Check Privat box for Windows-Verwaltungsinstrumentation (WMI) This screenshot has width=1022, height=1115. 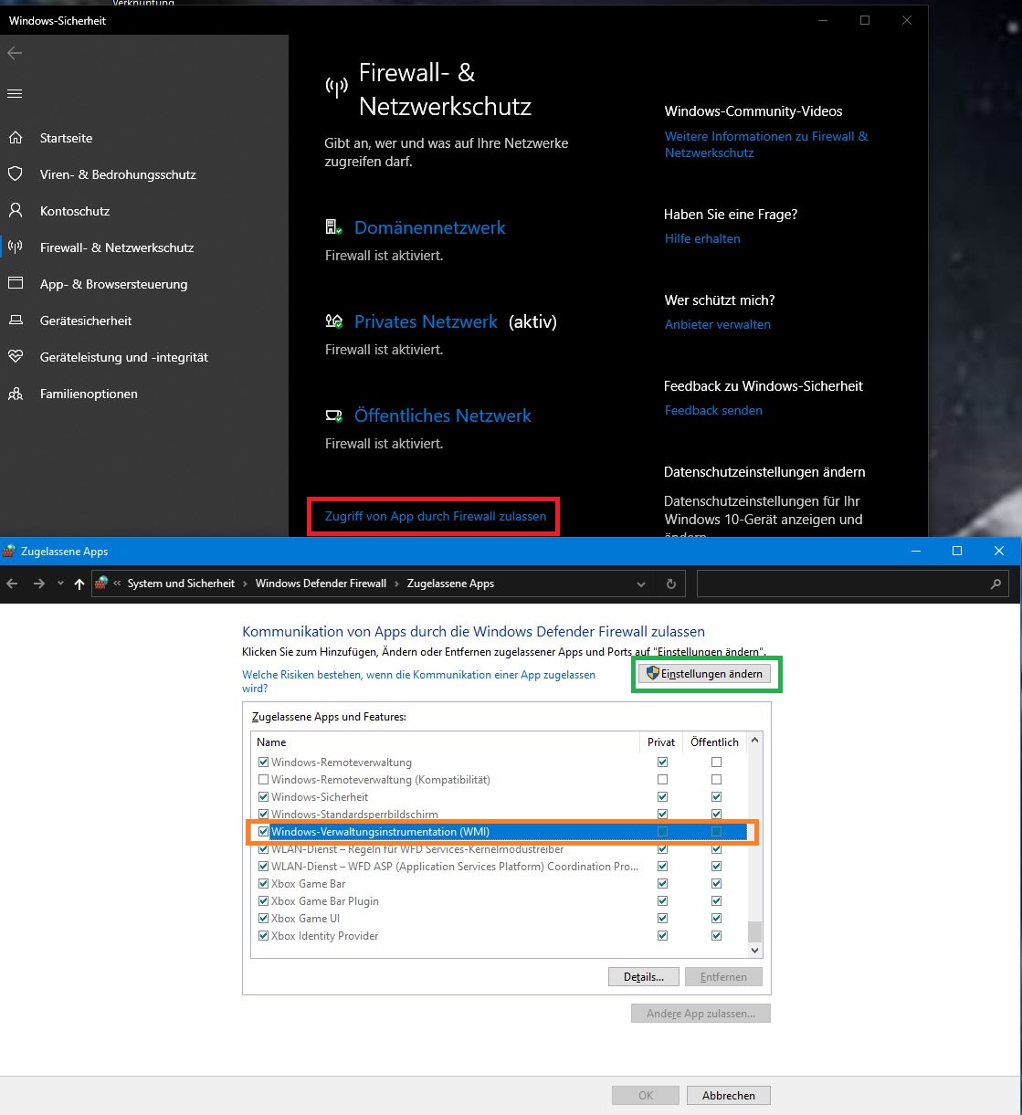coord(662,832)
